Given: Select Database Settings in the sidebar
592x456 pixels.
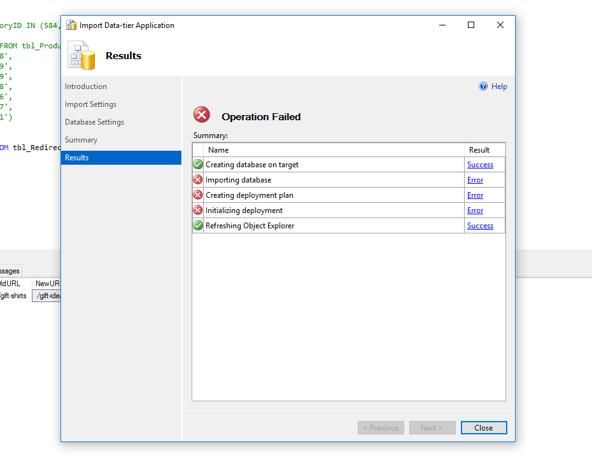Looking at the screenshot, I should 94,122.
